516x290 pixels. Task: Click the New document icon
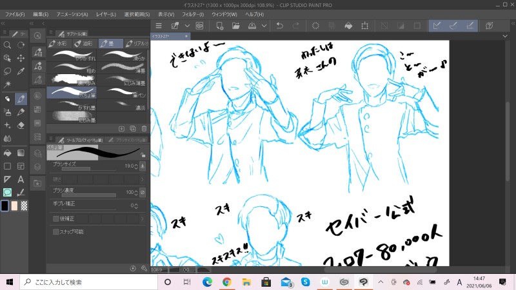pos(220,26)
